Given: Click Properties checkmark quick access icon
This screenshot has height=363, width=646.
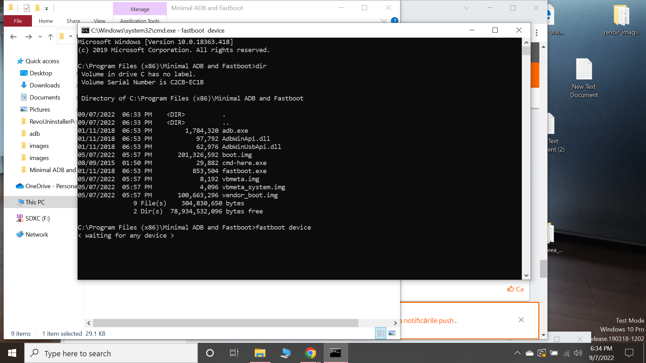Looking at the screenshot, I should coord(27,8).
